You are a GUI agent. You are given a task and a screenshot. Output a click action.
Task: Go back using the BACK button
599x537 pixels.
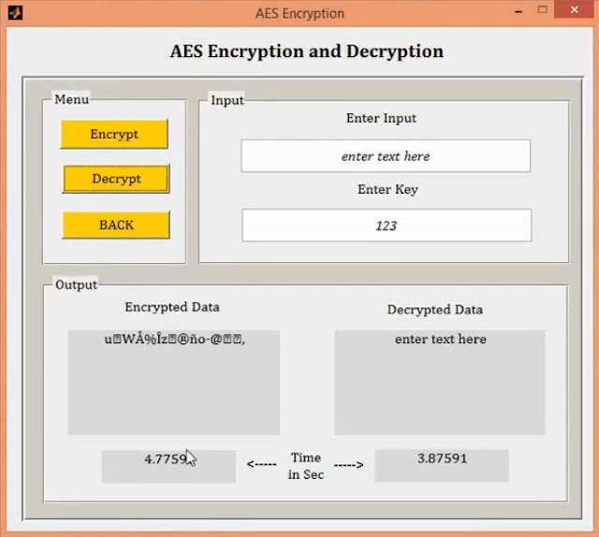click(x=116, y=225)
